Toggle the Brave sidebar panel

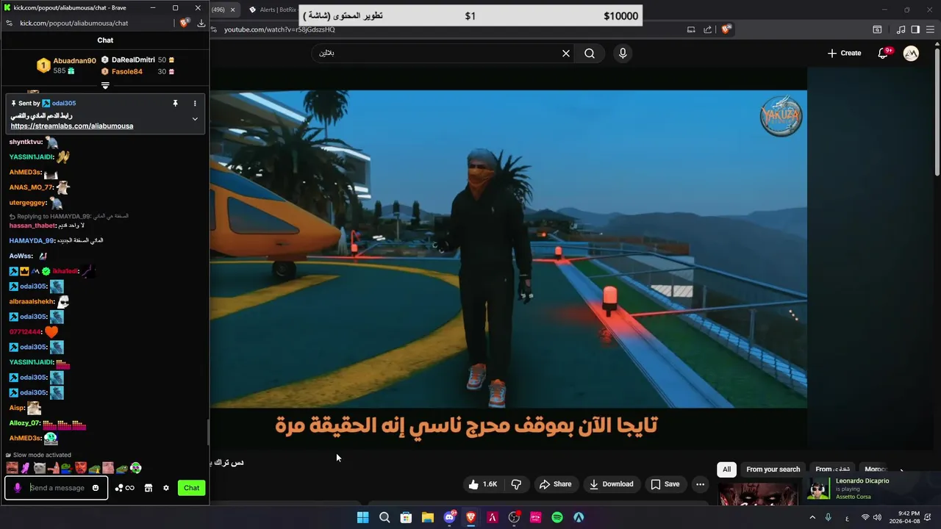pyautogui.click(x=915, y=29)
